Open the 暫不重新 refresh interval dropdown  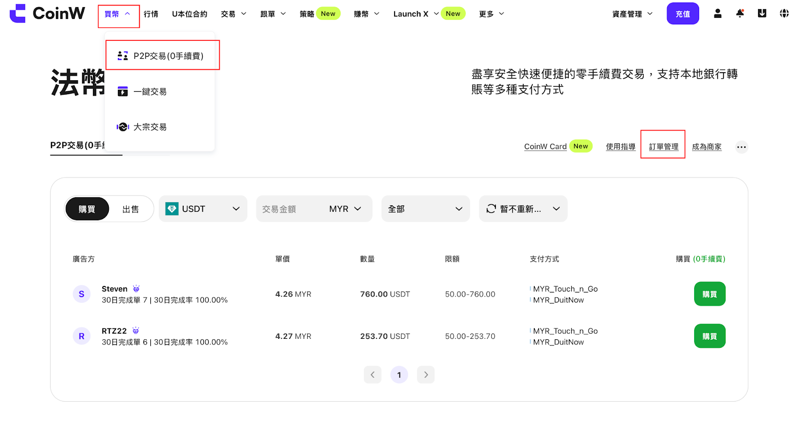(523, 209)
